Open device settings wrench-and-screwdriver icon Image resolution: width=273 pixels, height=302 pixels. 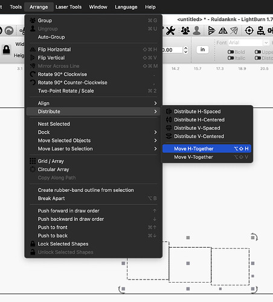[x=170, y=31]
